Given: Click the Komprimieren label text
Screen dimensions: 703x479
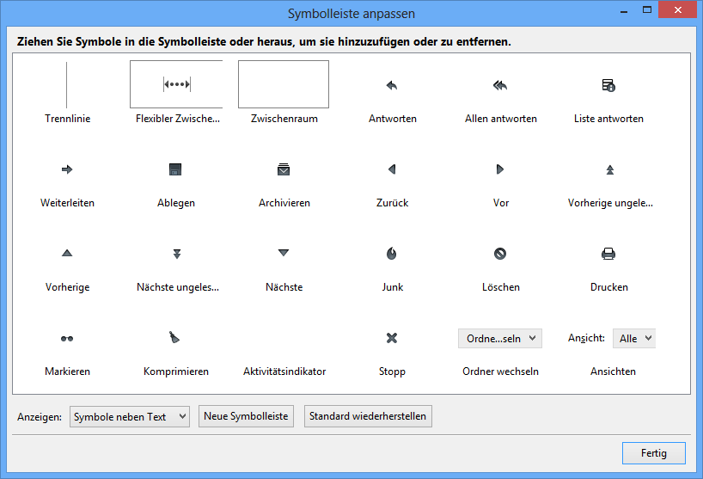Looking at the screenshot, I should tap(175, 372).
